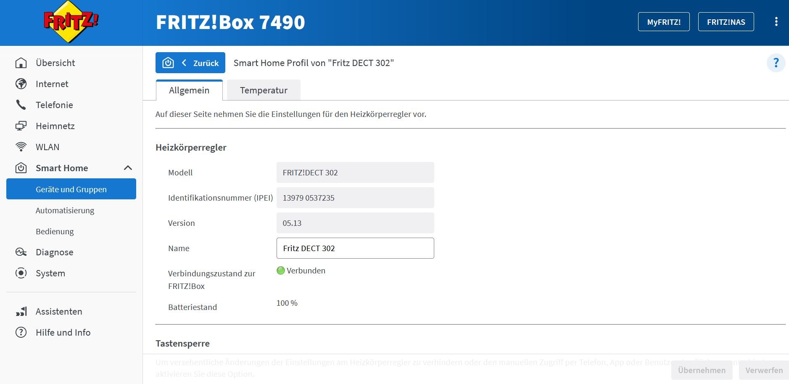Open MyFRITZ! from the header
The image size is (789, 384).
[664, 22]
